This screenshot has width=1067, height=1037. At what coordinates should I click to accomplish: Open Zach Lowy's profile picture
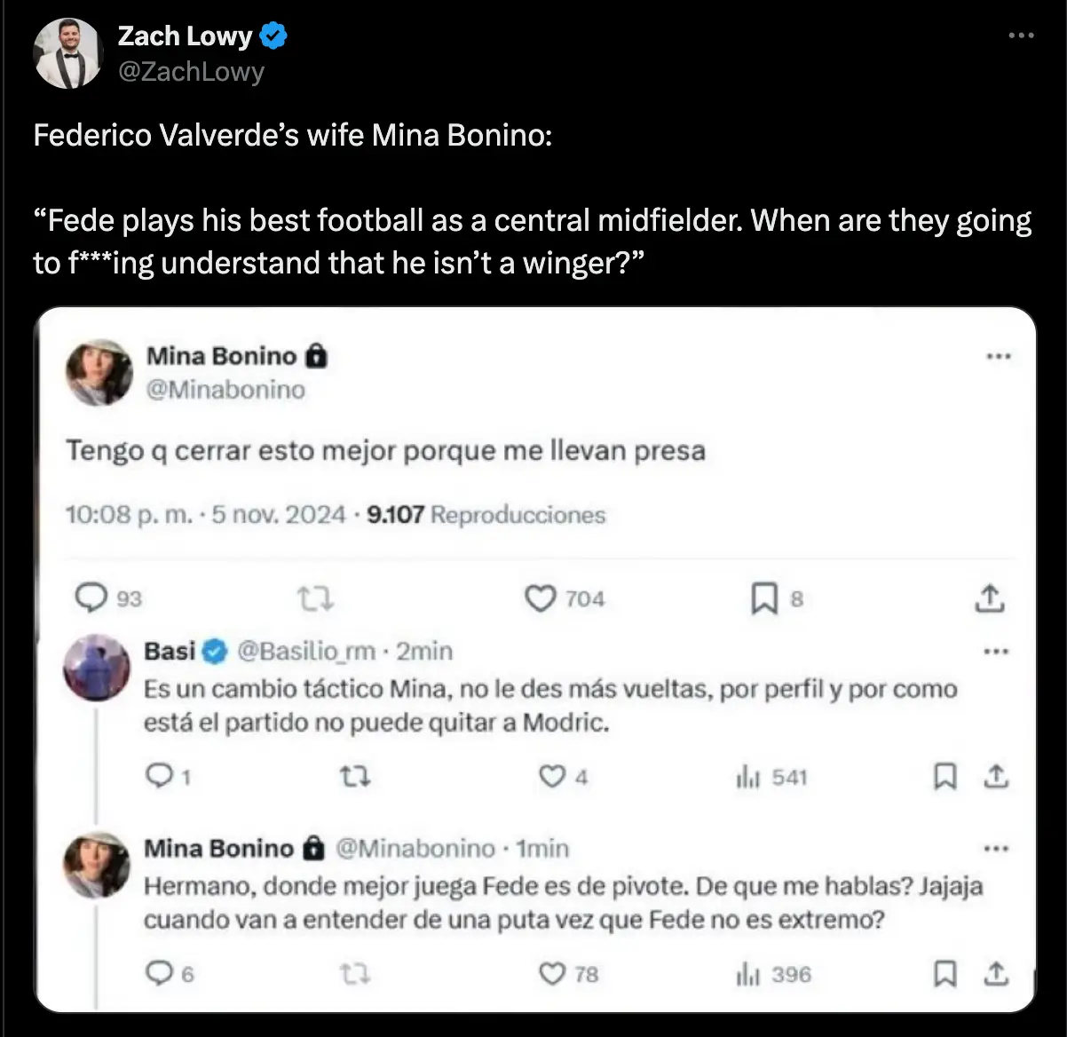click(x=67, y=53)
